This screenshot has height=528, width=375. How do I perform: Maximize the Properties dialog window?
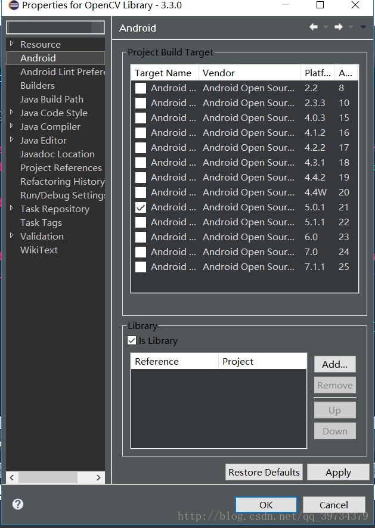coord(320,5)
